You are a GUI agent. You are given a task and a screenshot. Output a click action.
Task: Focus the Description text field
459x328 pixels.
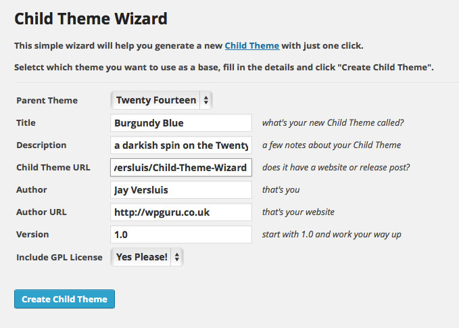pos(180,145)
